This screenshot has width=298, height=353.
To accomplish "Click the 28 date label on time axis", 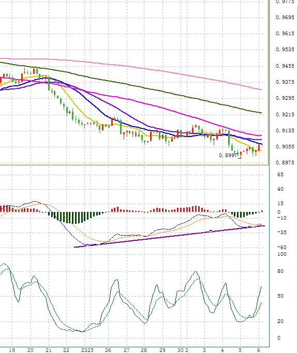I will click(144, 350).
